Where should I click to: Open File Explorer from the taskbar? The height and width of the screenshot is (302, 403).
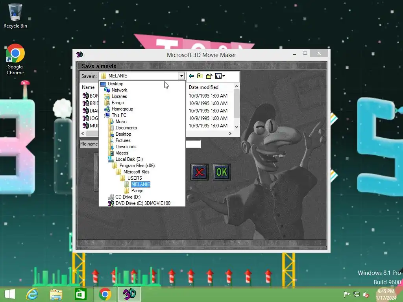56,294
